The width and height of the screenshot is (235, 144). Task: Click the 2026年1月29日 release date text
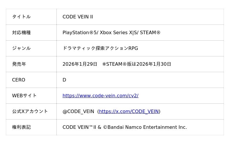coord(80,64)
